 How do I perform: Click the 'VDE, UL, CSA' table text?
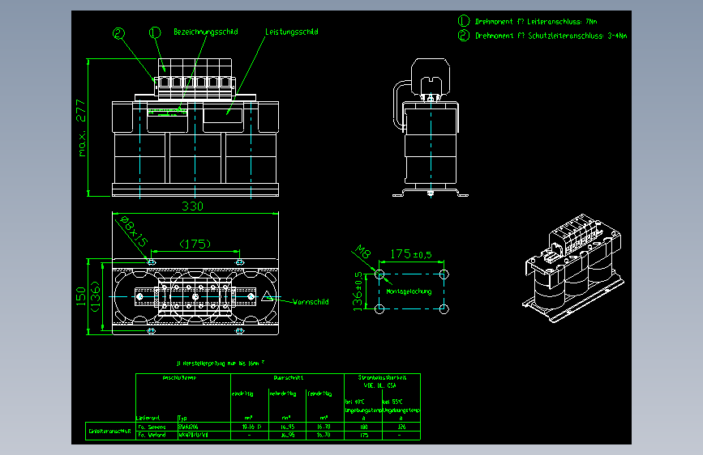click(x=380, y=385)
